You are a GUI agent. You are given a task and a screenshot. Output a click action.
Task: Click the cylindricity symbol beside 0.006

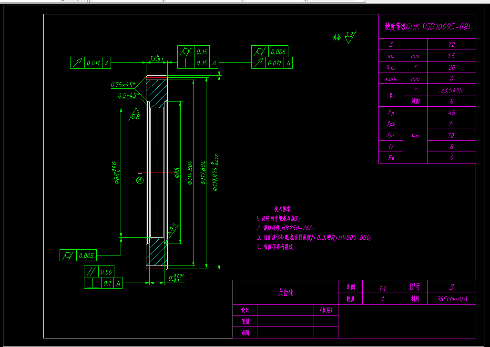point(259,51)
